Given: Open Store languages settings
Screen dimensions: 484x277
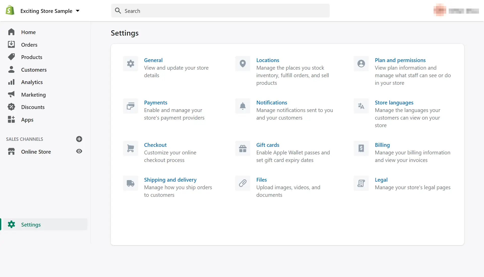Looking at the screenshot, I should coord(394,102).
